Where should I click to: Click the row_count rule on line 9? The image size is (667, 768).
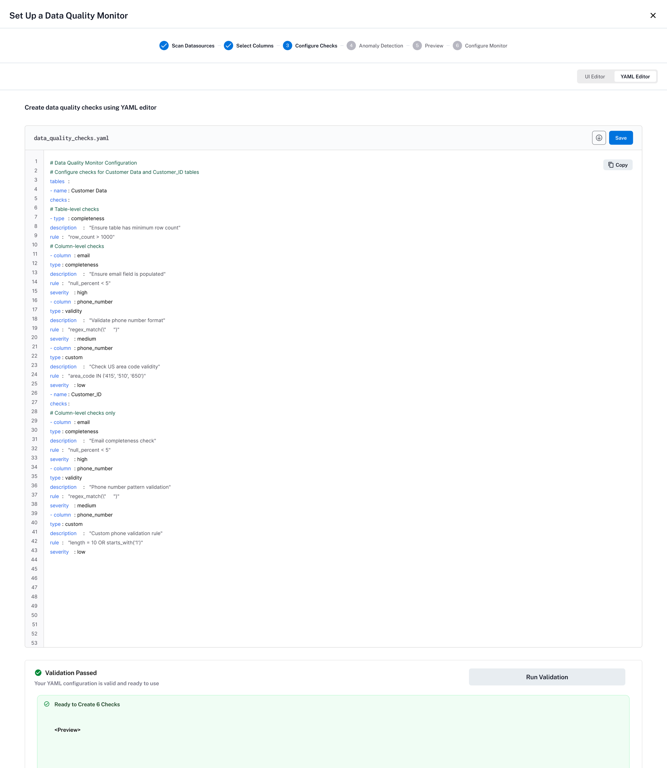point(91,237)
